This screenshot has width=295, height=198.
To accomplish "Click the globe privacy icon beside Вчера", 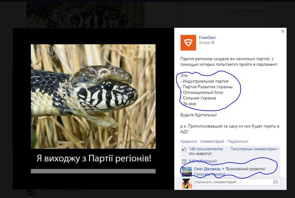I will click(213, 43).
